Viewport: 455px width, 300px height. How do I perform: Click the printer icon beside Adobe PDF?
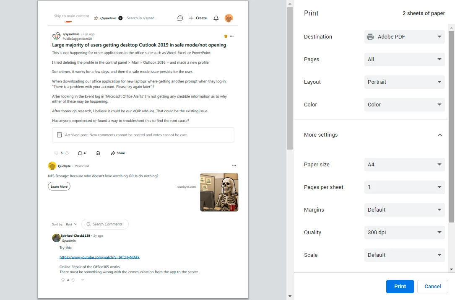[370, 37]
